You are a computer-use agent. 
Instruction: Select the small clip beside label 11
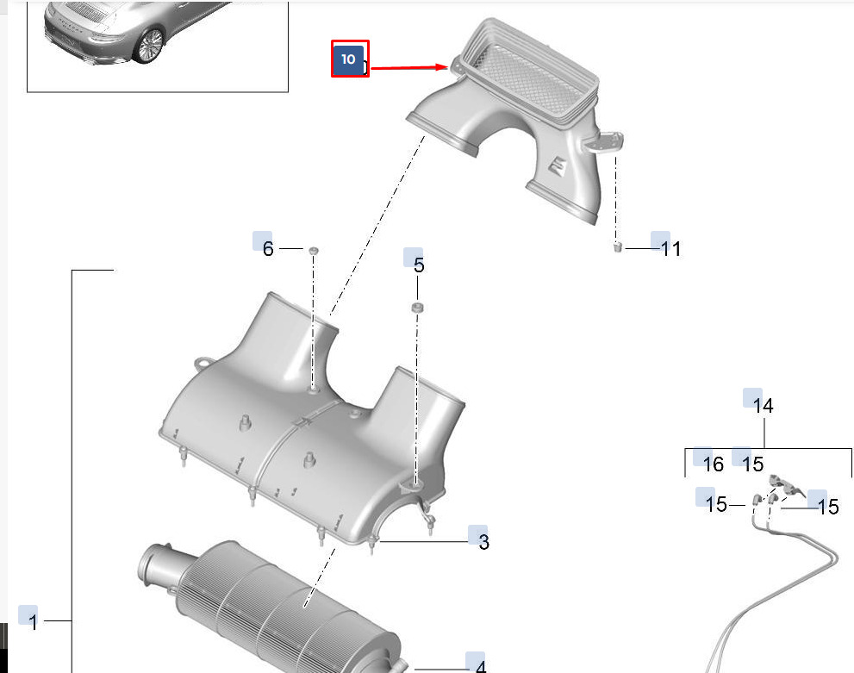[x=618, y=247]
